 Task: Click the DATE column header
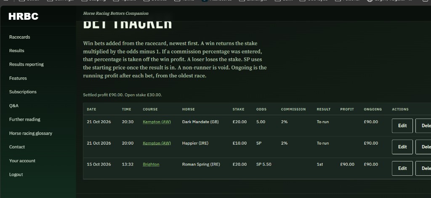[x=91, y=109]
